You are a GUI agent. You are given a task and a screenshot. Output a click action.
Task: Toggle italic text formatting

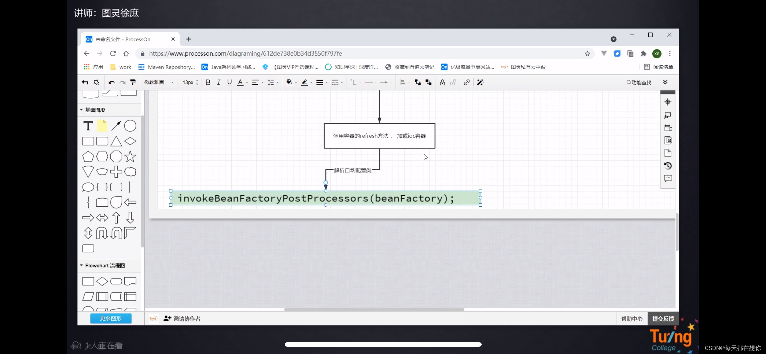click(x=218, y=82)
